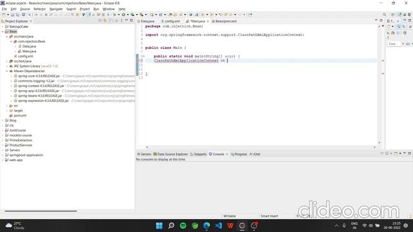
Task: Switch to the config.xml editor tab
Action: 170,21
